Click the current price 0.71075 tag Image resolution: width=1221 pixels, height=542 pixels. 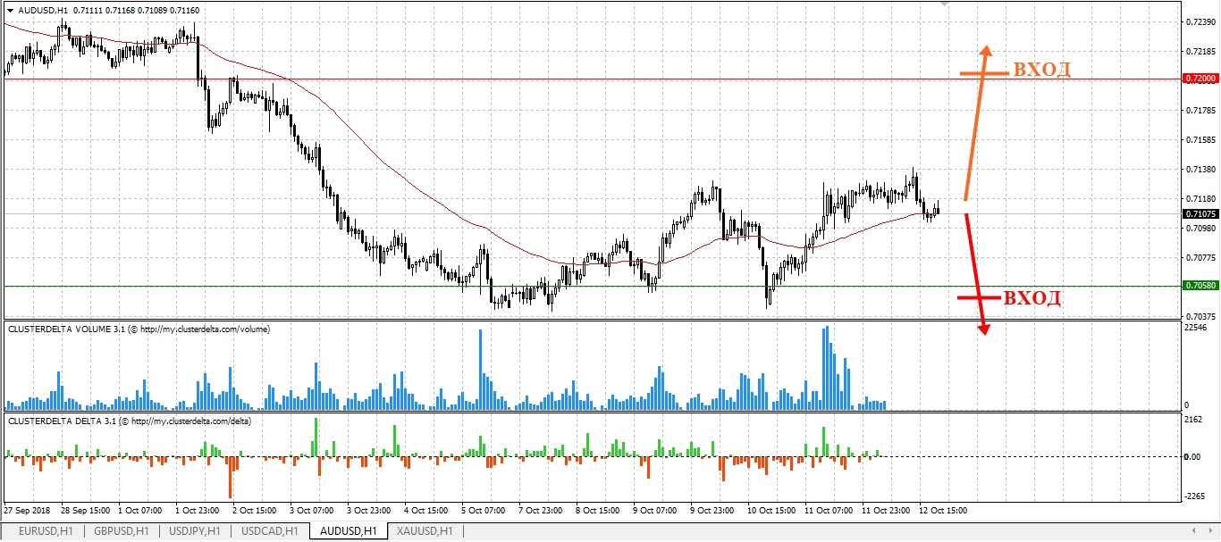point(1200,214)
